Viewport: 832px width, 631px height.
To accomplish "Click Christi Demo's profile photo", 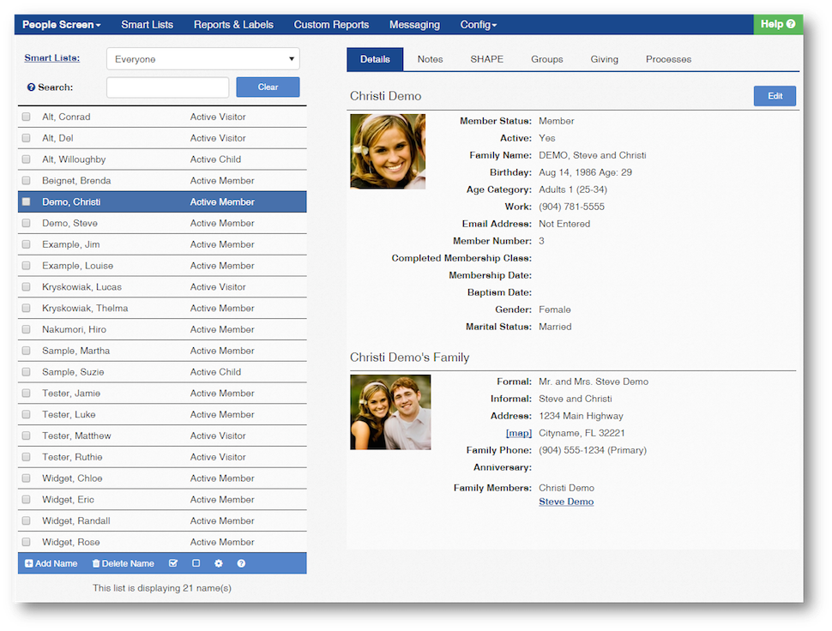I will (x=388, y=152).
